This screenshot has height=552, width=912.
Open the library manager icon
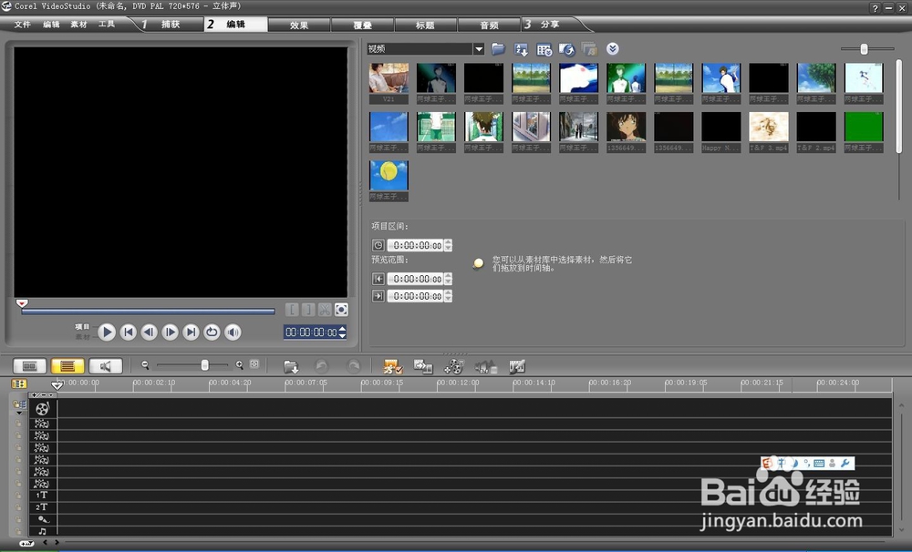(x=544, y=50)
